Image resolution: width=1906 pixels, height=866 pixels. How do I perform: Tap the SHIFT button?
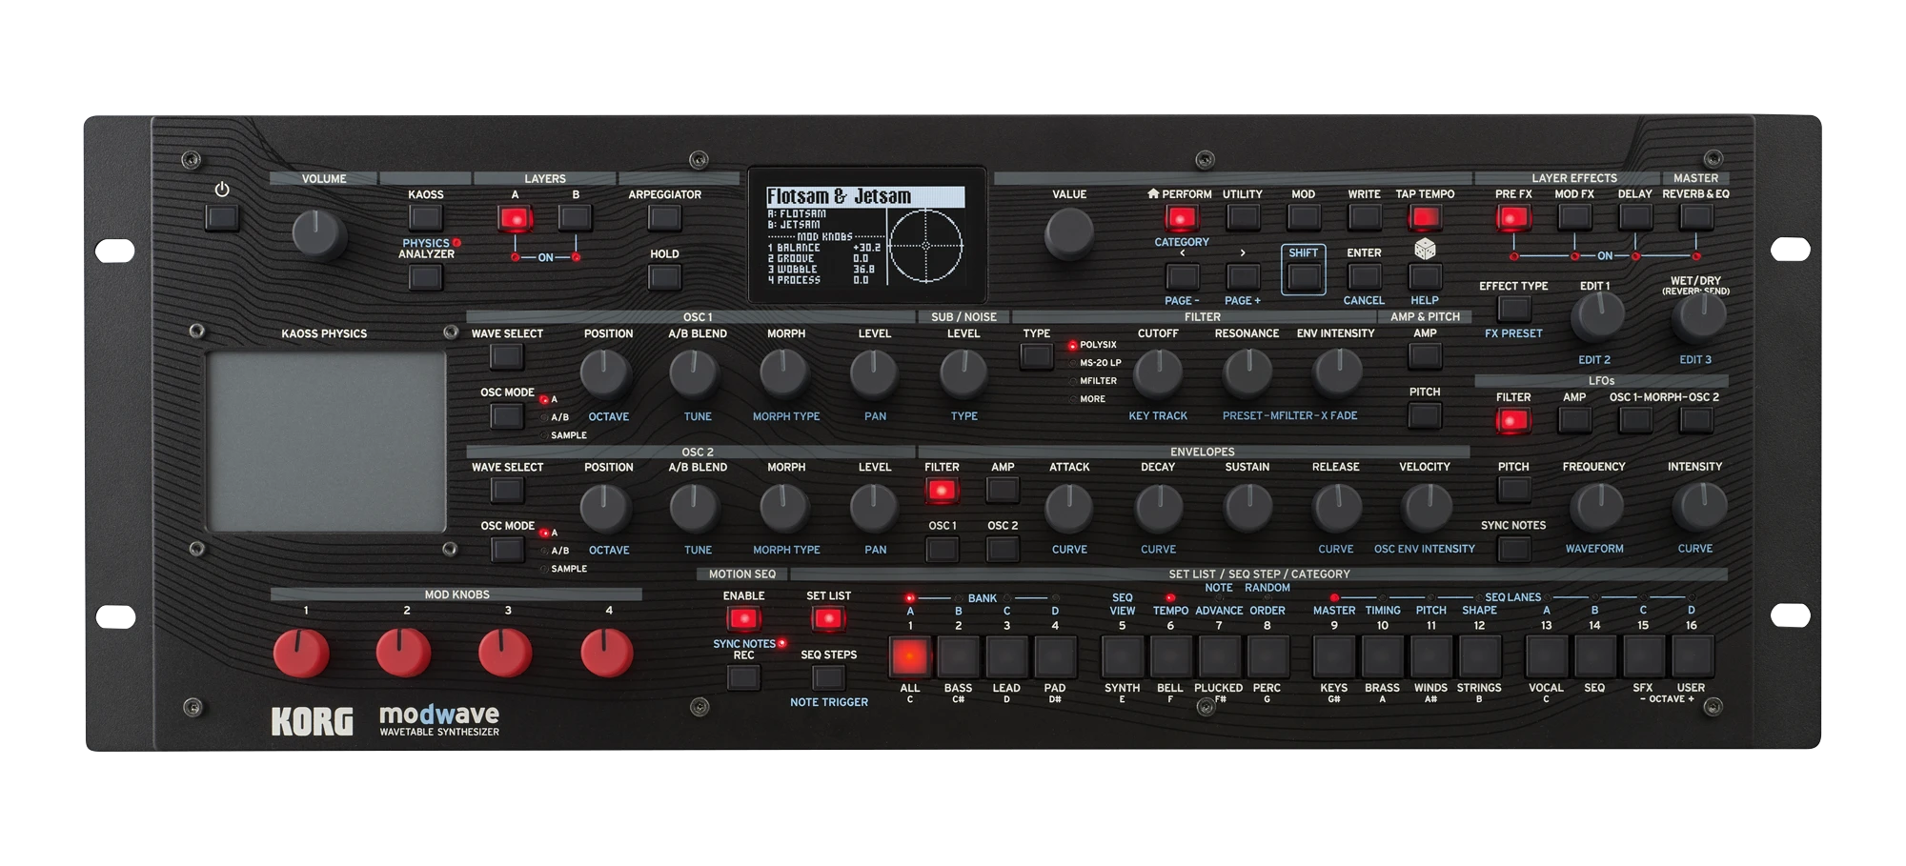(1304, 276)
